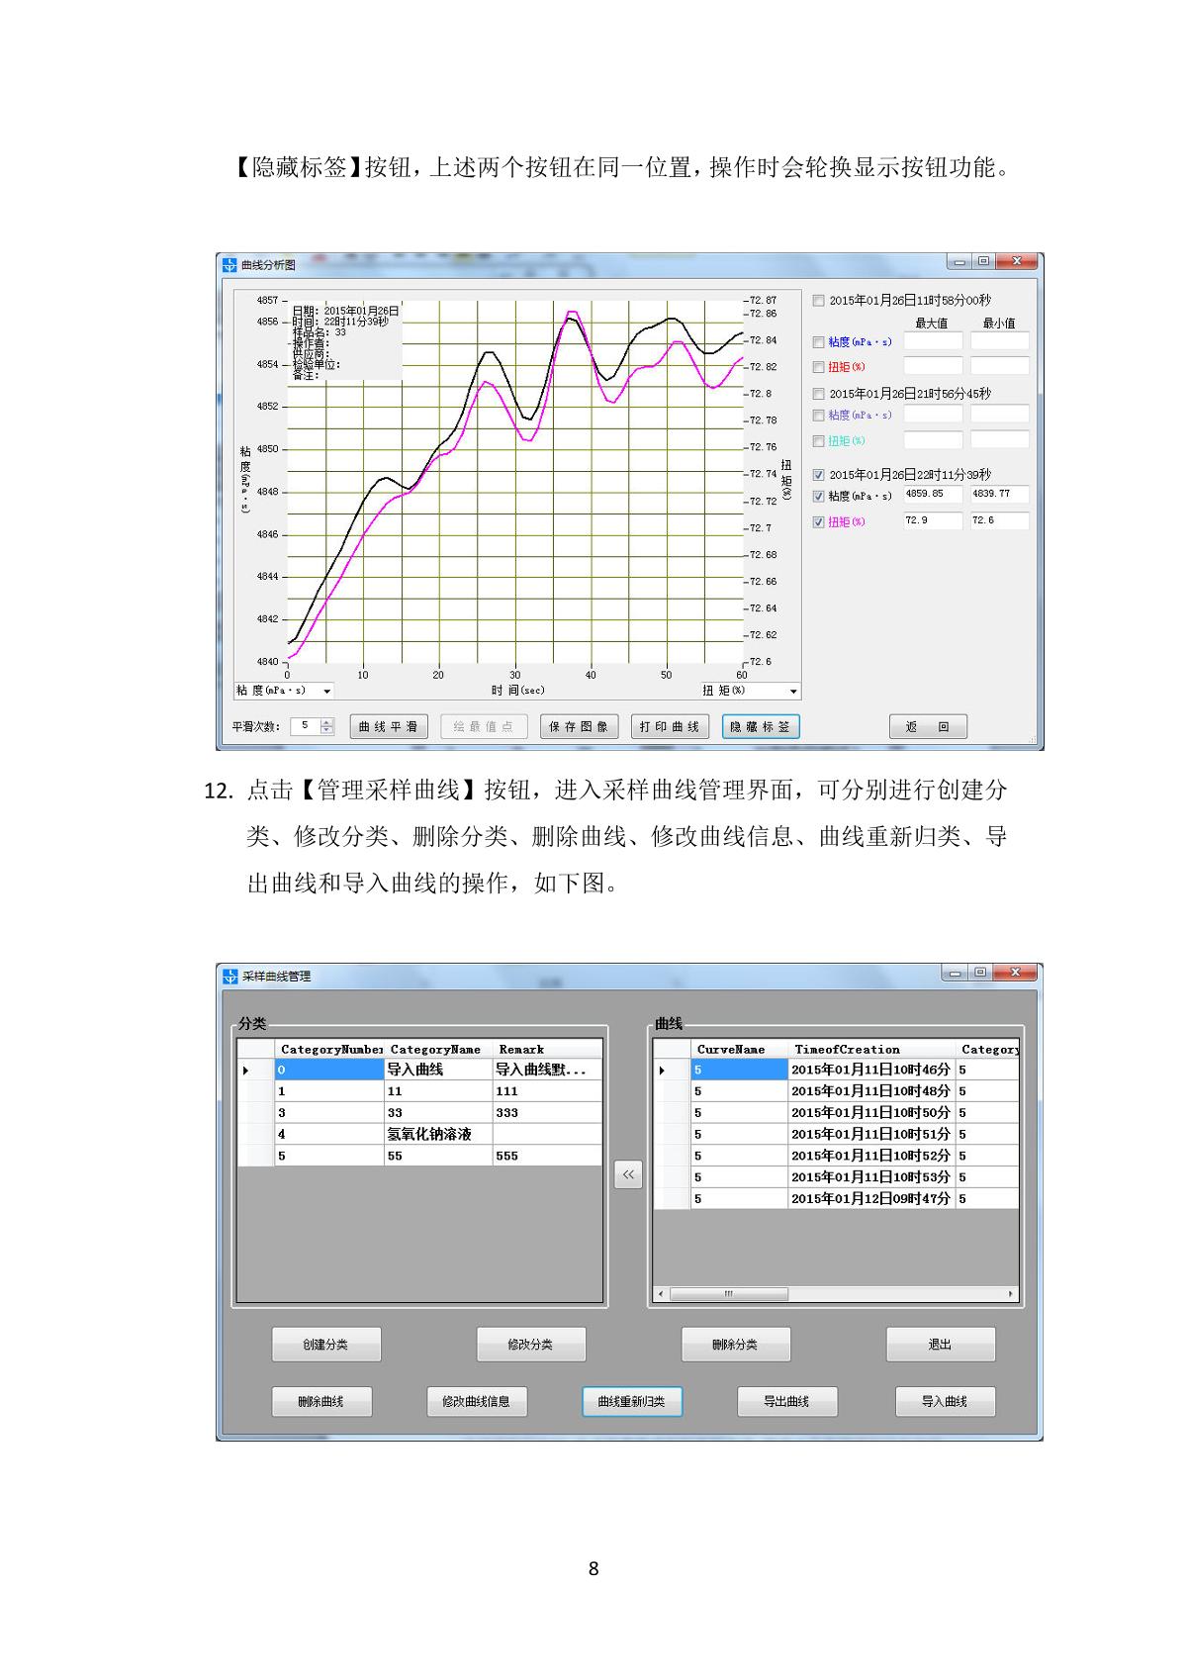Click torque max value field 72.9
The height and width of the screenshot is (1680, 1187).
[933, 520]
